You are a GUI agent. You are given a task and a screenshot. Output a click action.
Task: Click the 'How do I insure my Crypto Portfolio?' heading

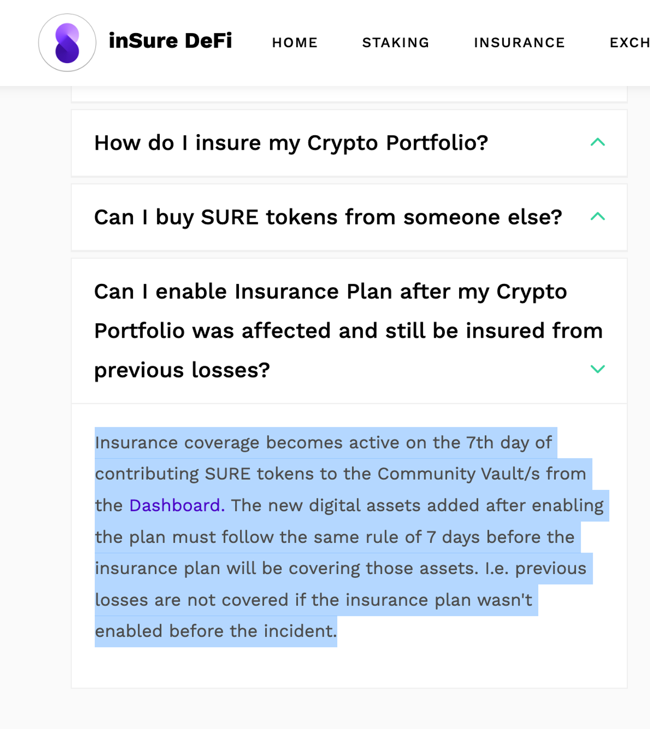(x=291, y=143)
